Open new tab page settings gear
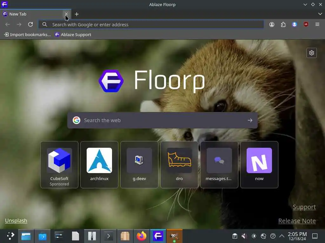This screenshot has width=325, height=243. click(x=312, y=53)
